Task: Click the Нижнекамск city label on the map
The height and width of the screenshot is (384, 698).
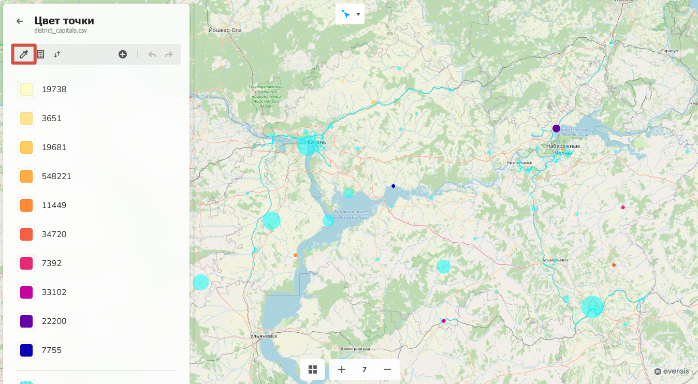Action: click(x=519, y=163)
